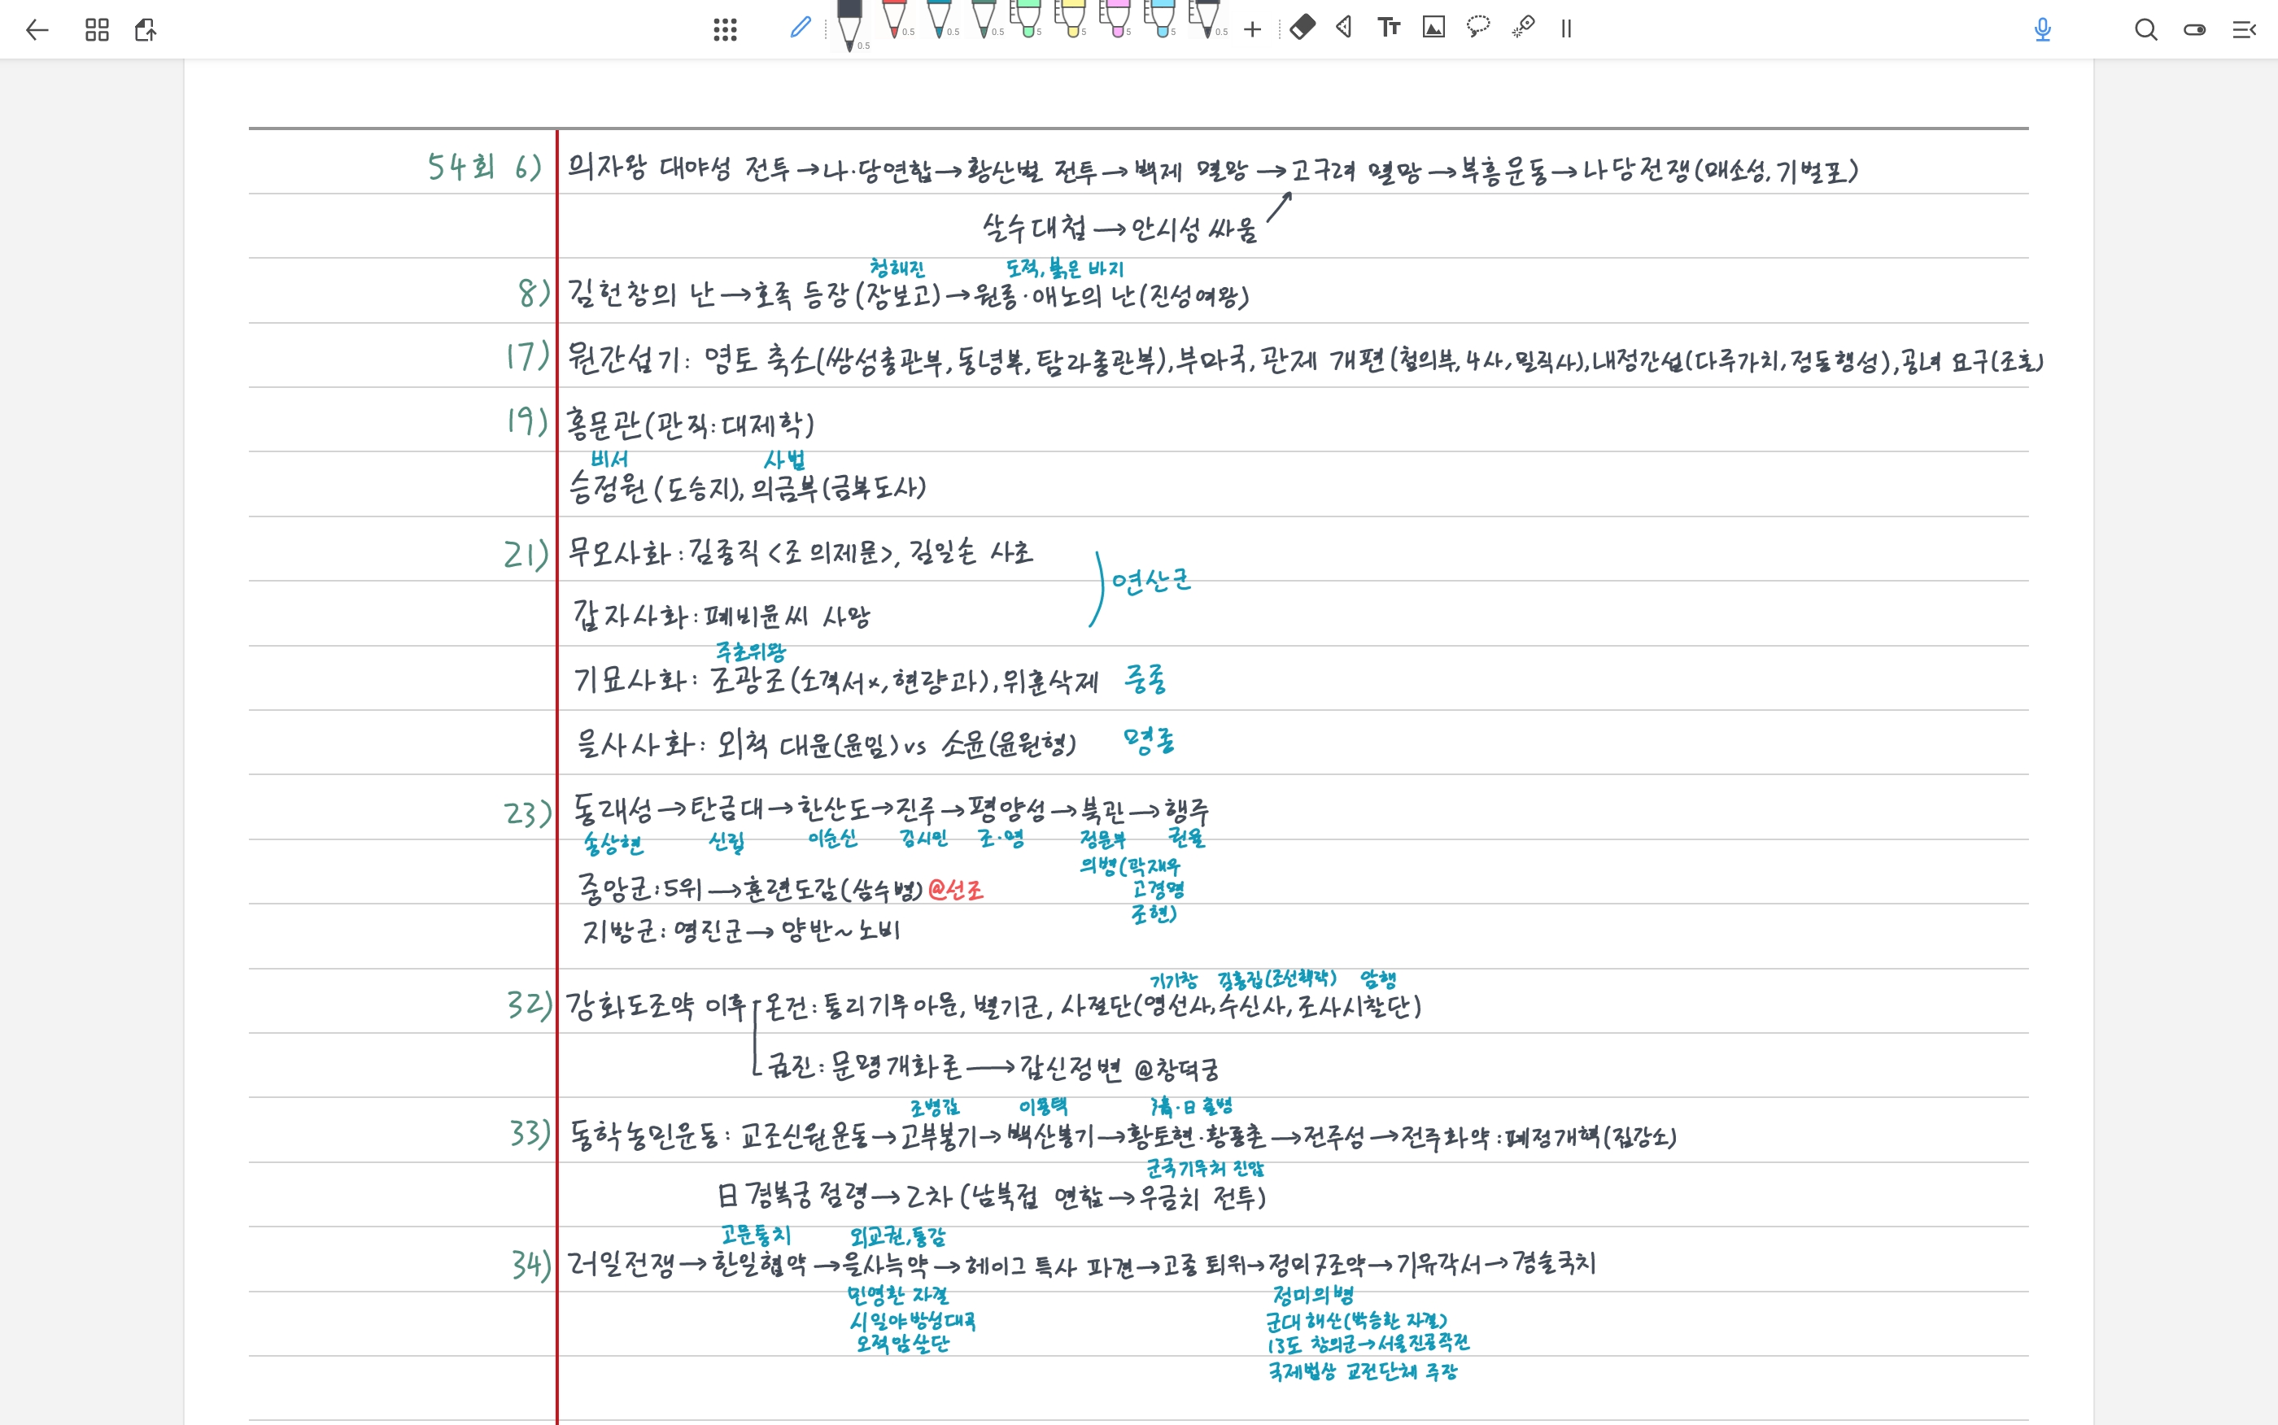Select the blue pencil pen-mode icon
Screen dimensions: 2278x1425
tap(801, 28)
